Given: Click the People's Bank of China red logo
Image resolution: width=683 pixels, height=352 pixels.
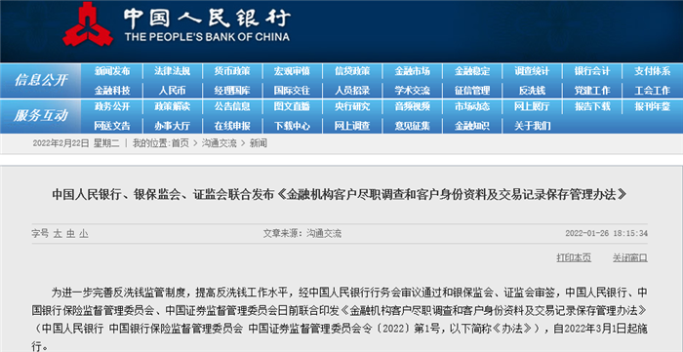Looking at the screenshot, I should 89,24.
